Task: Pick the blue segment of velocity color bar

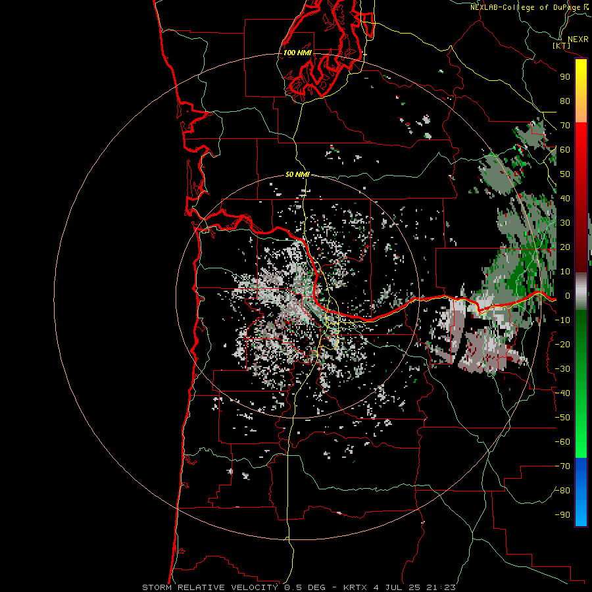Action: pos(581,492)
